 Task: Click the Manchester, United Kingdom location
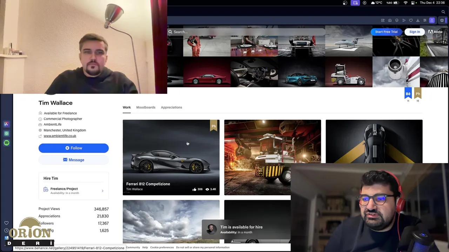(65, 130)
